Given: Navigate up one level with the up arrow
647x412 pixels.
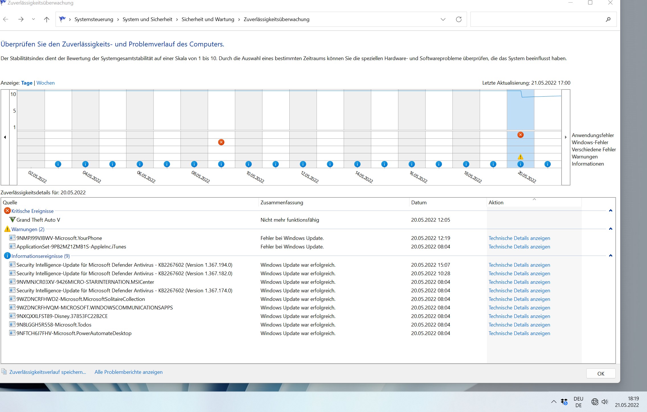Looking at the screenshot, I should coord(47,19).
